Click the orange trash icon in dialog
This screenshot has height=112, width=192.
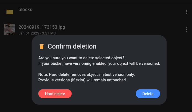pyautogui.click(x=41, y=46)
